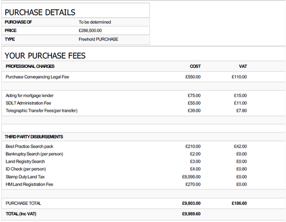This screenshot has height=222, width=286.
Task: Select 'Best Practice Search pack' label
Action: tap(29, 147)
